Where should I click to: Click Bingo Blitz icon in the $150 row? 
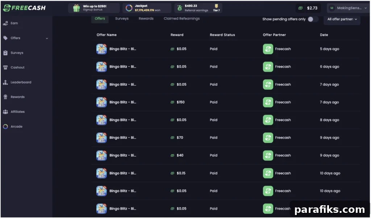(x=101, y=102)
